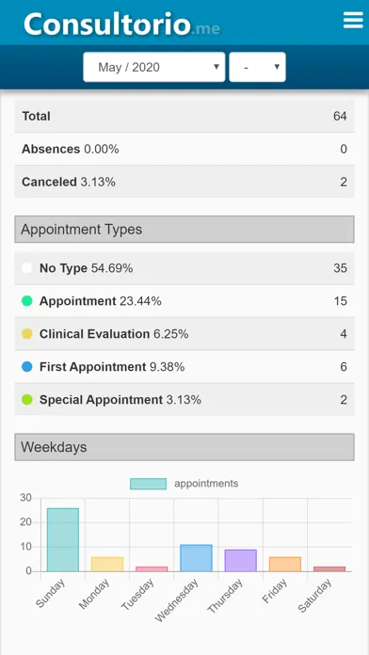Open the May / 2020 month dropdown
Viewport: 369px width, 655px height.
coord(154,67)
